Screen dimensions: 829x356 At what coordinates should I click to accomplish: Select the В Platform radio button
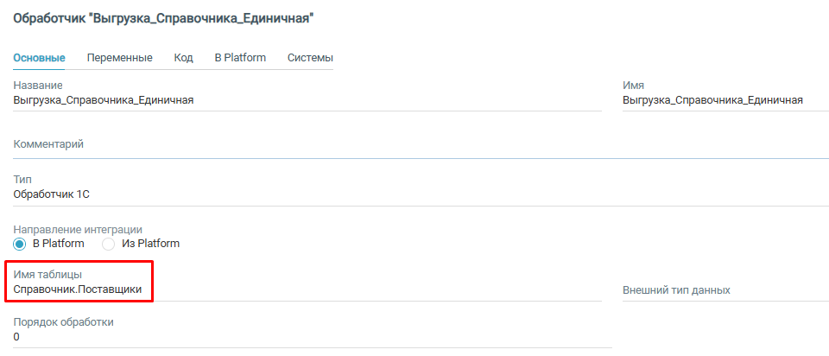pyautogui.click(x=20, y=244)
